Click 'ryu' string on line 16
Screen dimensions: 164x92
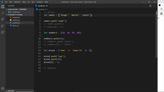pos(60,56)
